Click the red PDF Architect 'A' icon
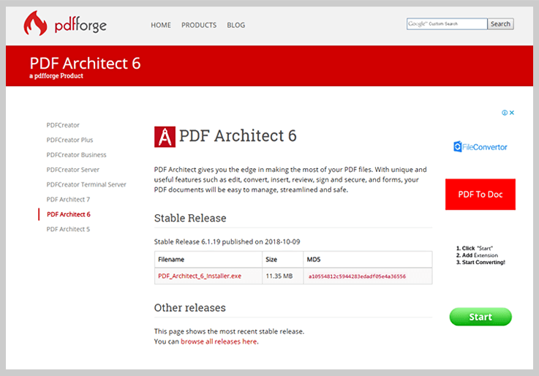The height and width of the screenshot is (376, 539). pos(165,137)
